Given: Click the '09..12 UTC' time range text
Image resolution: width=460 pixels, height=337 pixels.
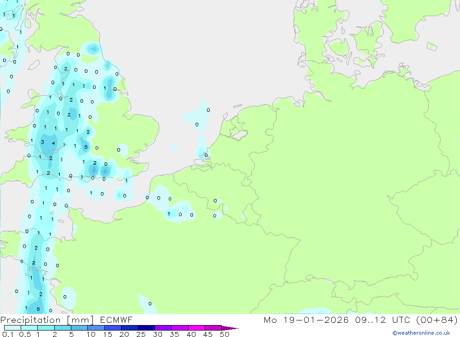Looking at the screenshot, I should point(382,320).
